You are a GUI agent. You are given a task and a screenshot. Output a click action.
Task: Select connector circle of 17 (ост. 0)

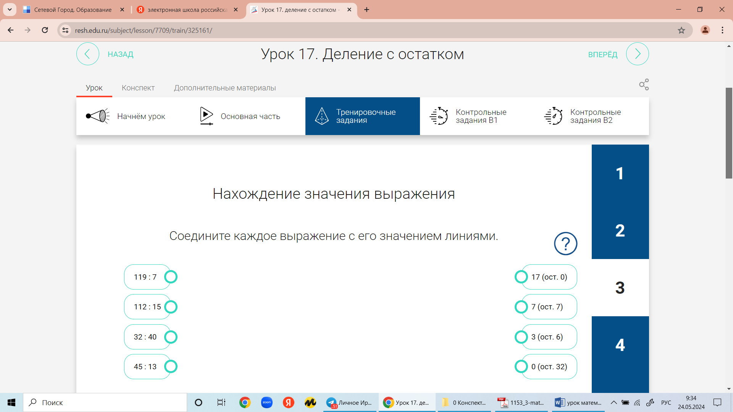point(521,277)
